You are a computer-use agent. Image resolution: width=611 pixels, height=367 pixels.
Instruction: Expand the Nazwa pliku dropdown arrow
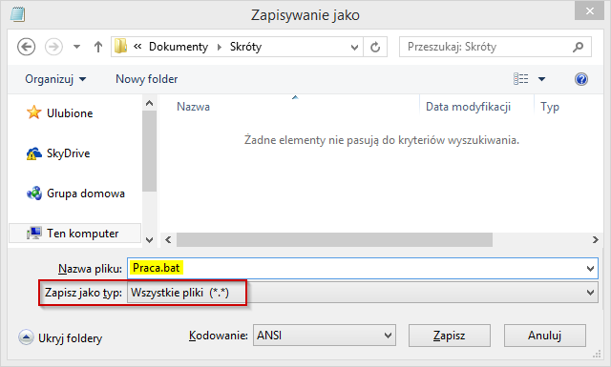pos(590,269)
